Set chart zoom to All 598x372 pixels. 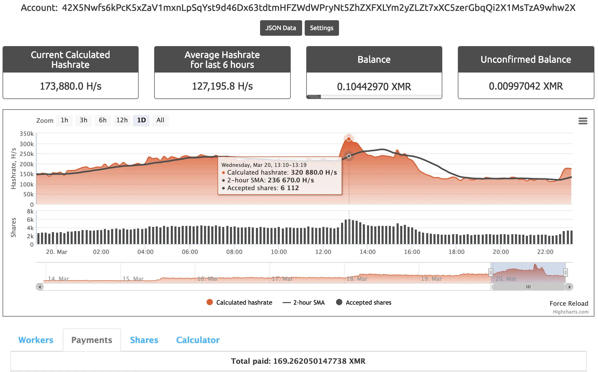160,120
